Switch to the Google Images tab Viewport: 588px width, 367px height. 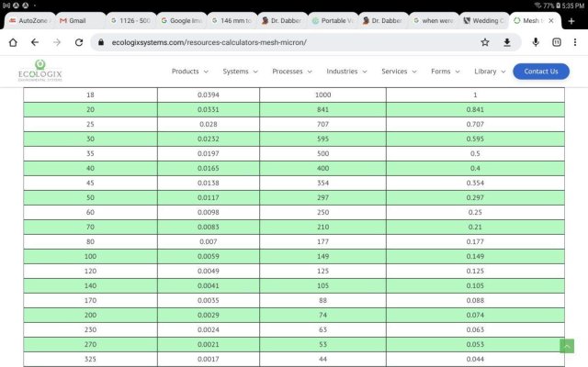point(181,20)
